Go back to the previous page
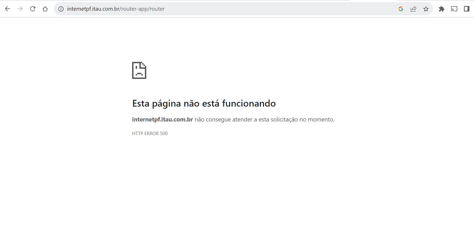Image resolution: width=474 pixels, height=238 pixels. point(8,9)
